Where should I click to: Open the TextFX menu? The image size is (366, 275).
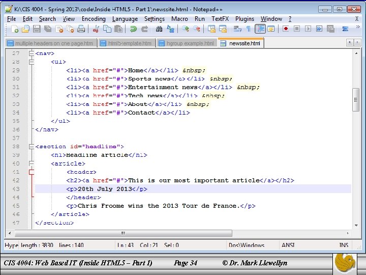pyautogui.click(x=220, y=19)
